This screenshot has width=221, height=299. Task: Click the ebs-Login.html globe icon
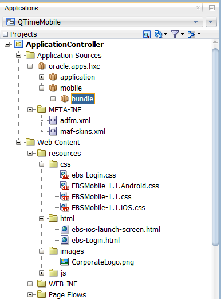[65, 240]
